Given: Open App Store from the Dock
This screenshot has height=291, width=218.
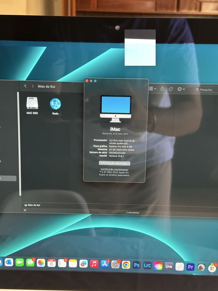Looking at the screenshot, I should tap(105, 264).
